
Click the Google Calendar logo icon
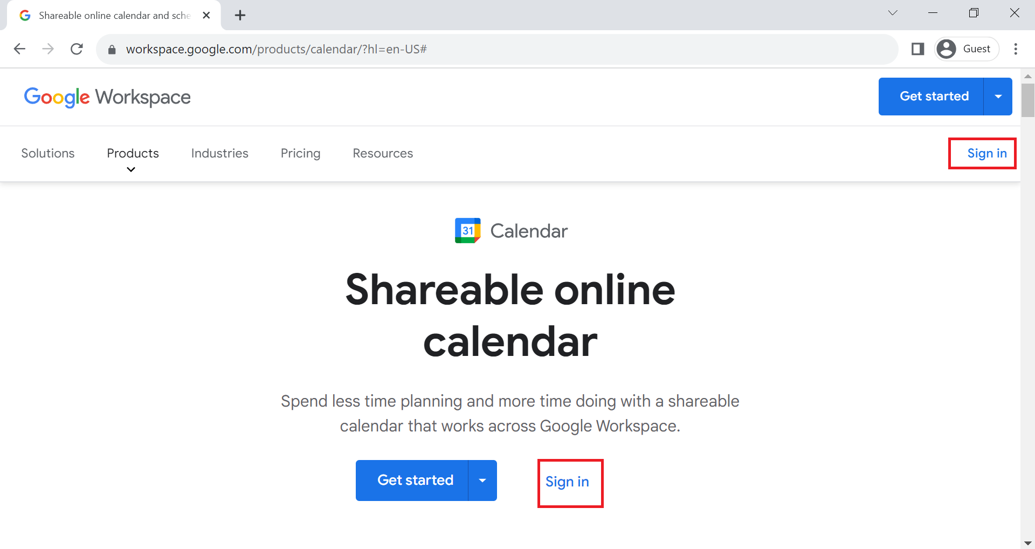(467, 231)
